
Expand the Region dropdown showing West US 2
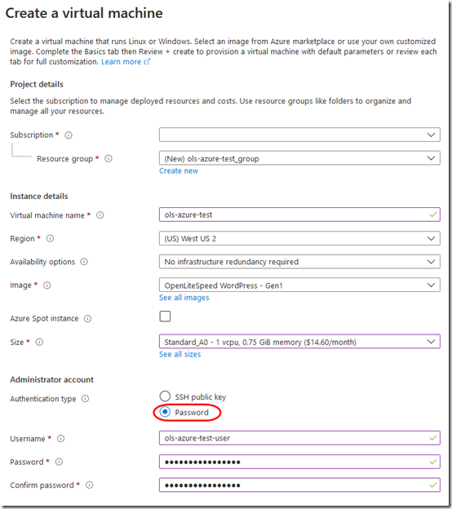pos(299,238)
